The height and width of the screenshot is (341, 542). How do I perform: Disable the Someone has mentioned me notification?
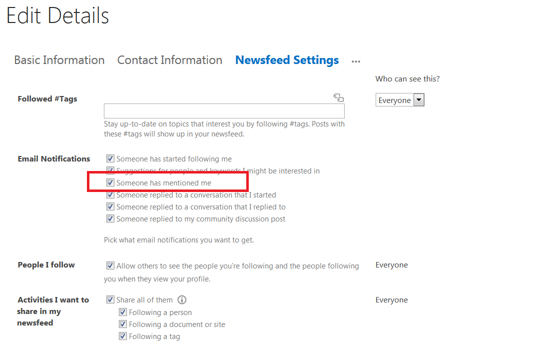click(x=110, y=182)
